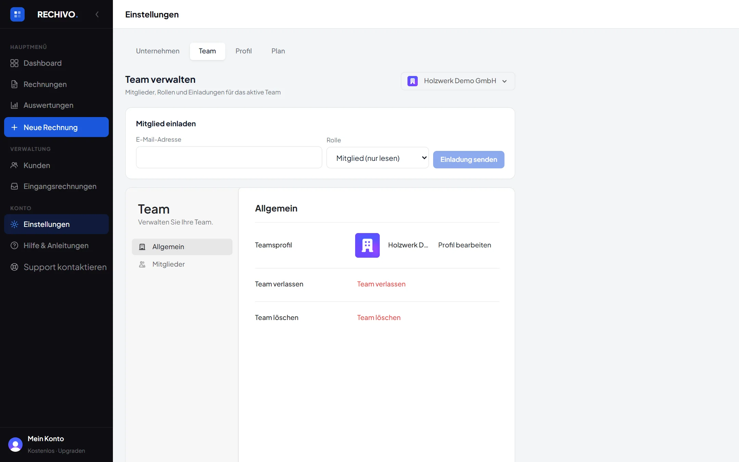Click the Holzwerk D... team name text
This screenshot has width=739, height=462.
coord(408,245)
